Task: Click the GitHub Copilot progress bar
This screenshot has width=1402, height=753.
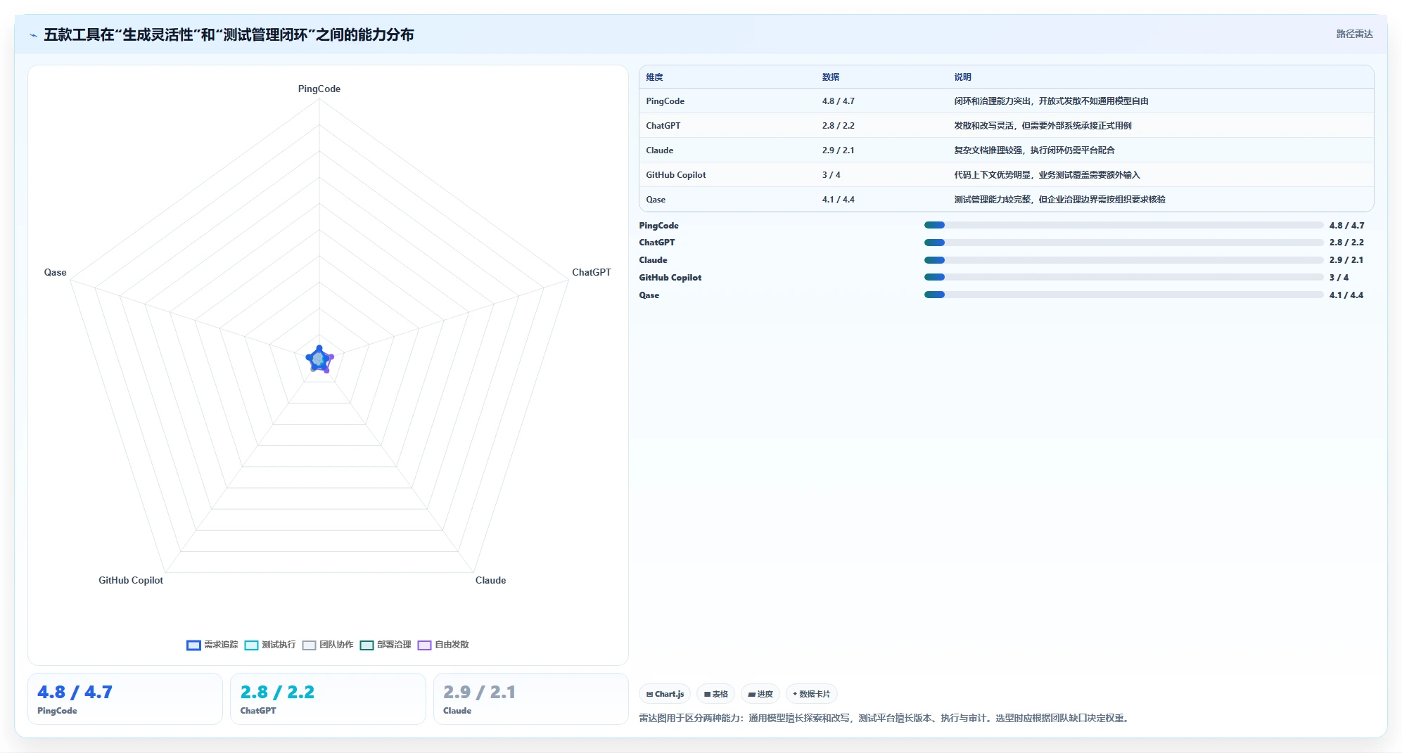Action: point(1123,277)
